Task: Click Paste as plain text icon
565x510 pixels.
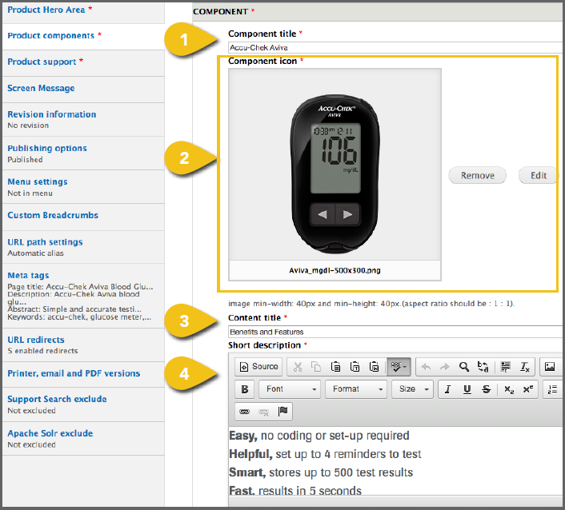Action: point(355,367)
